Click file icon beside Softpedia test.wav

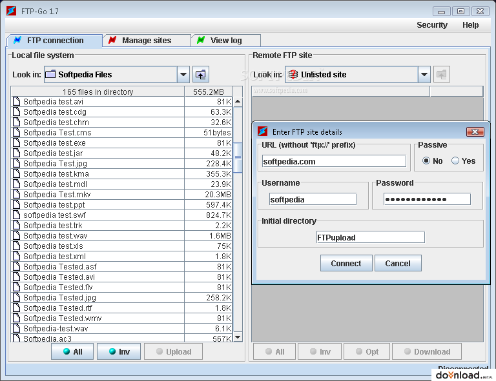click(x=16, y=235)
